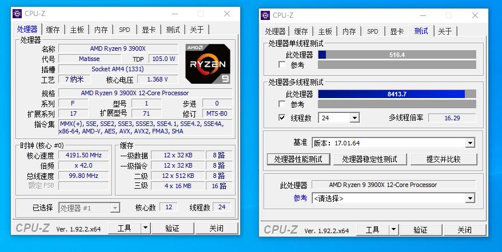Click the empty 参考 bar under multi-thread test
The image size is (502, 252).
click(x=397, y=104)
